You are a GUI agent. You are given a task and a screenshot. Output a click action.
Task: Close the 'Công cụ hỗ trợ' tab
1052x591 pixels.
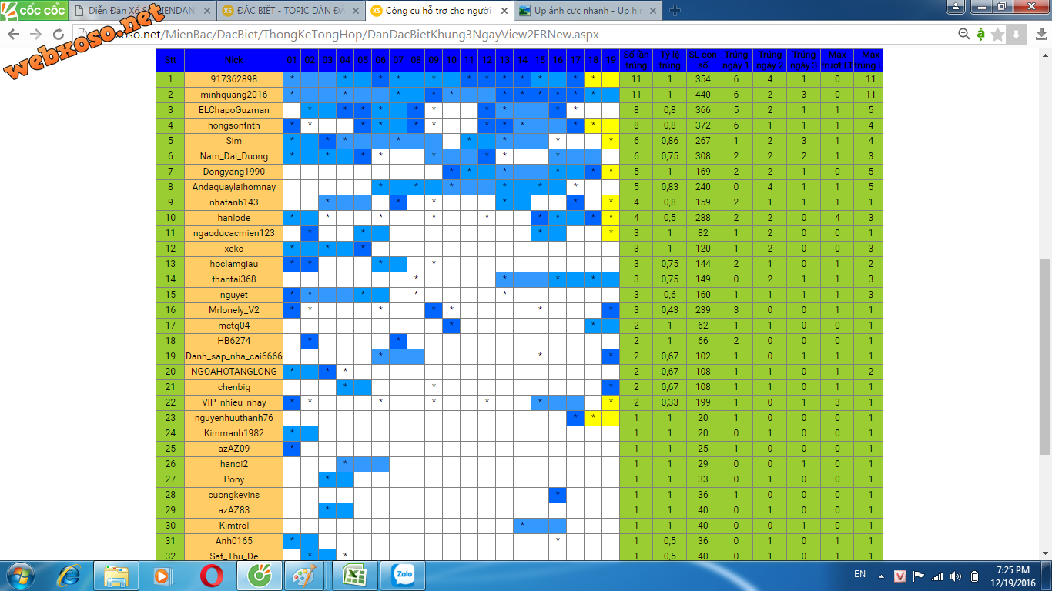pyautogui.click(x=504, y=11)
